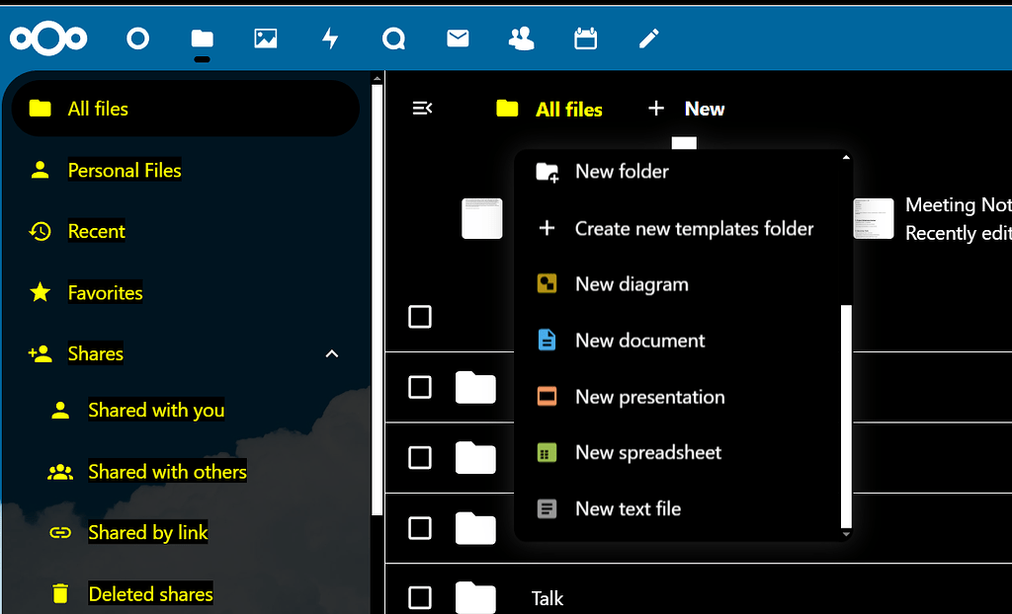Open the Notes pencil icon
Image resolution: width=1012 pixels, height=614 pixels.
pyautogui.click(x=649, y=38)
